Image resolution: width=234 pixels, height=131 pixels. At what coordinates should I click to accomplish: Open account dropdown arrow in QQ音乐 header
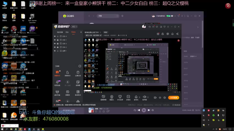(175, 16)
